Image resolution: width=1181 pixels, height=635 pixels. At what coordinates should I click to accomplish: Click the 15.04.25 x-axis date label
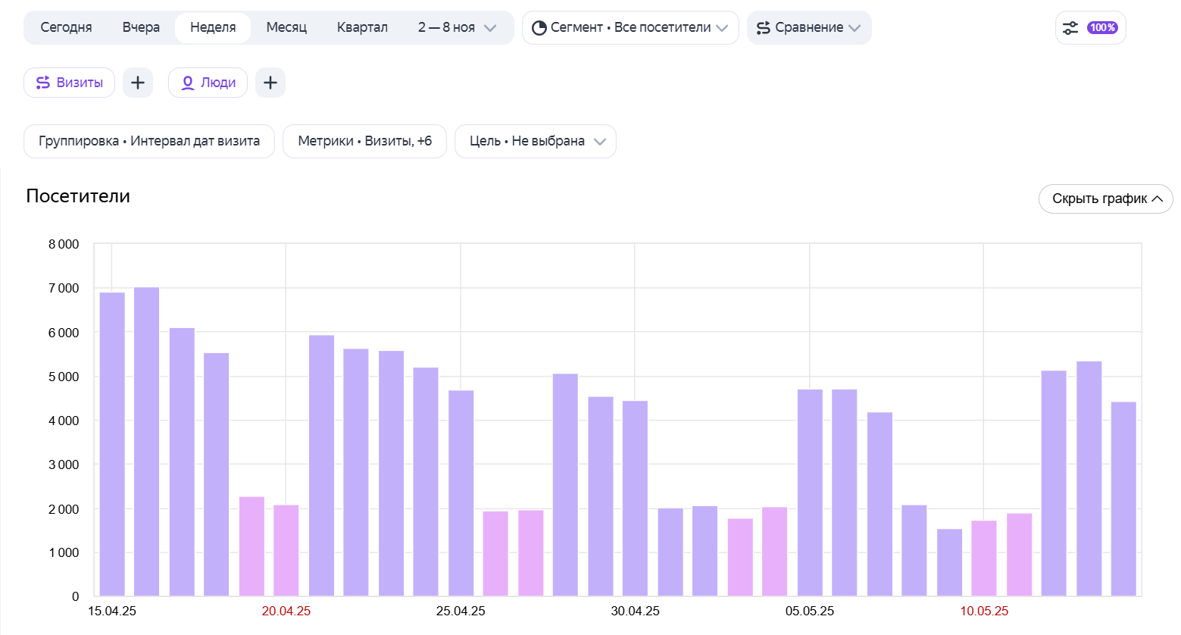[x=112, y=611]
